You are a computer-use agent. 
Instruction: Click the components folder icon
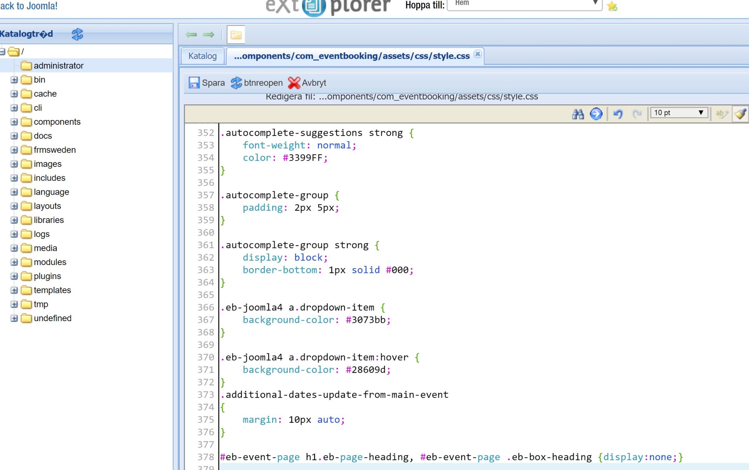[x=26, y=122]
